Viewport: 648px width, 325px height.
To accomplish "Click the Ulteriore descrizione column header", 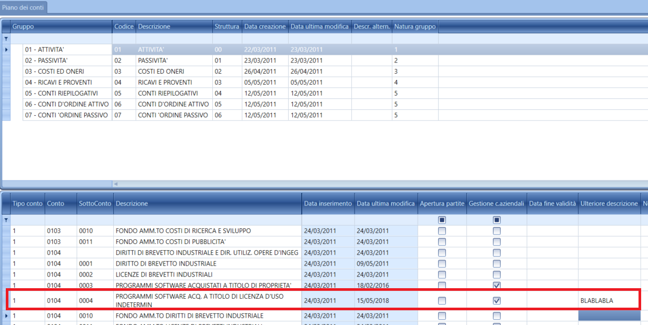I will pyautogui.click(x=608, y=204).
